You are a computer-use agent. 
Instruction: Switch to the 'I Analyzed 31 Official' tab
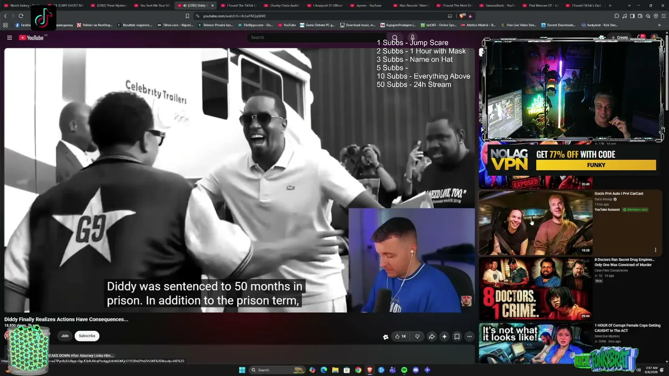[326, 5]
